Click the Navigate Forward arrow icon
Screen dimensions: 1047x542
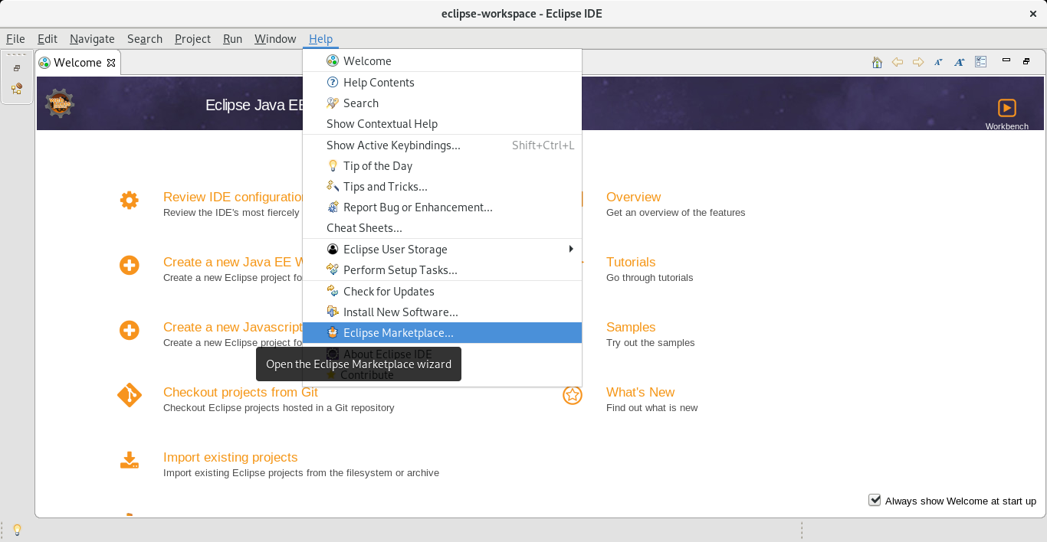[x=918, y=62]
